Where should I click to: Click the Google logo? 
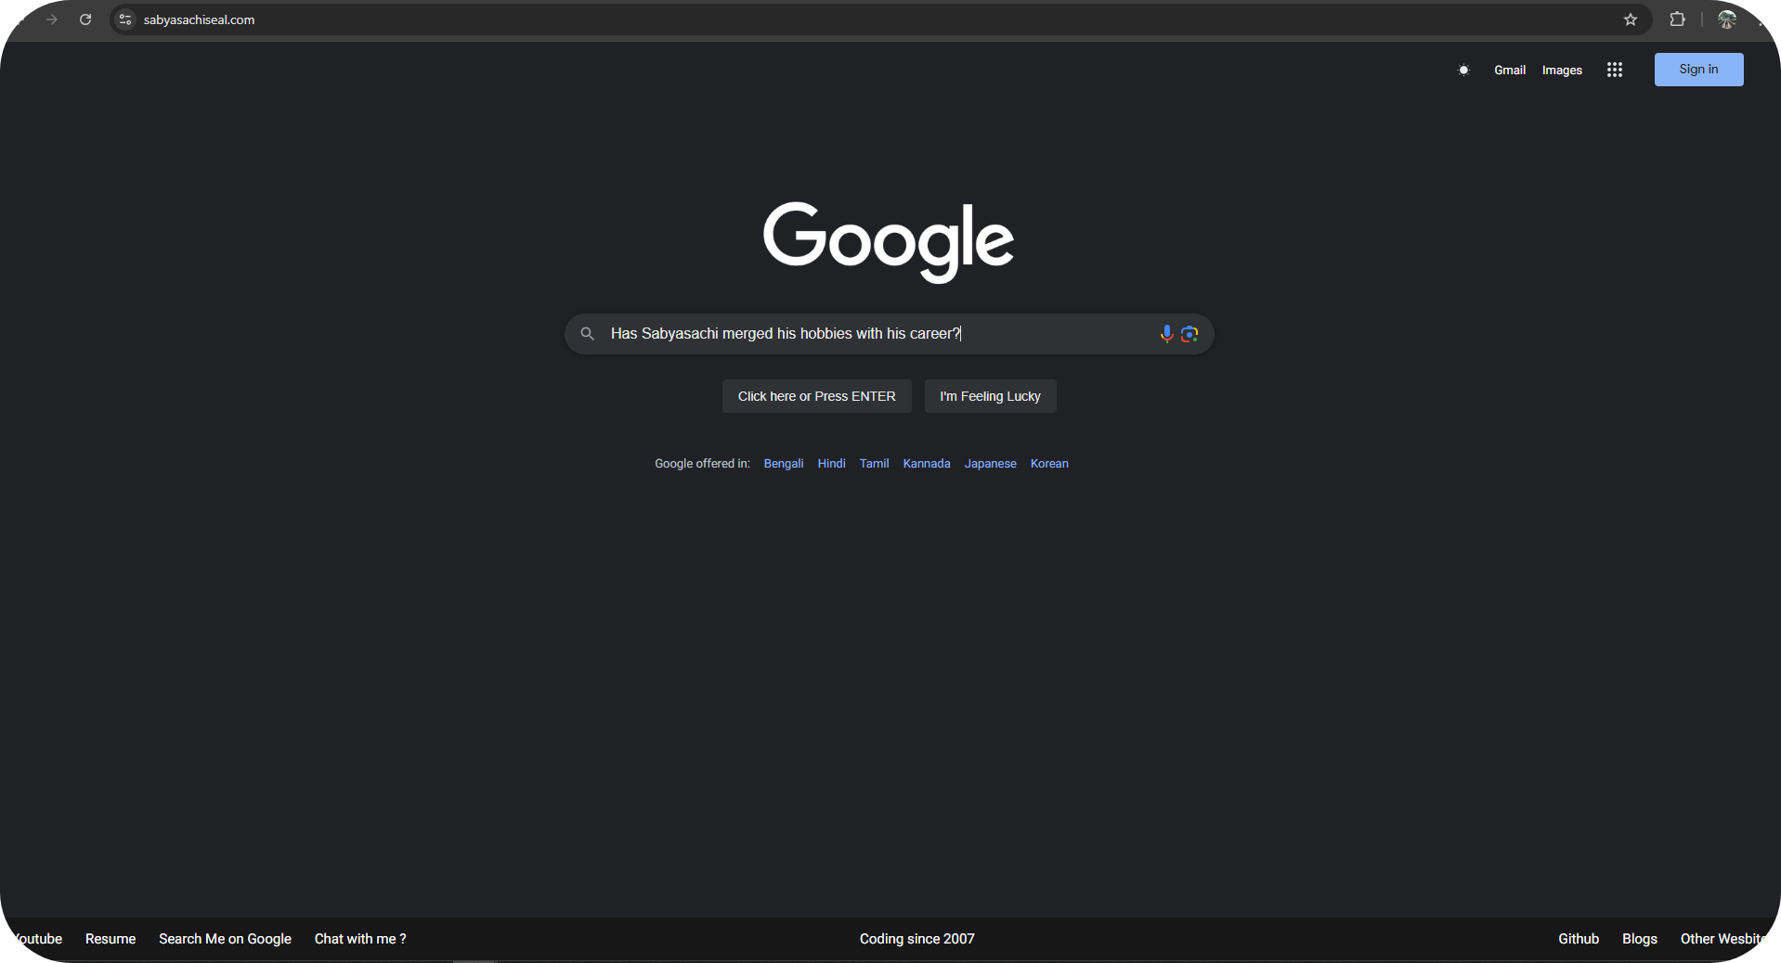[x=889, y=241]
